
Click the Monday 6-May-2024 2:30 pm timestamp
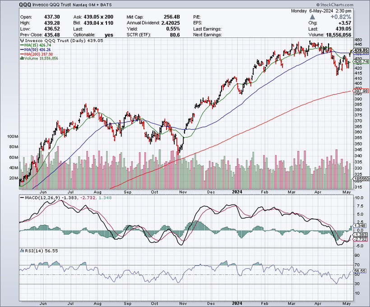(x=321, y=11)
